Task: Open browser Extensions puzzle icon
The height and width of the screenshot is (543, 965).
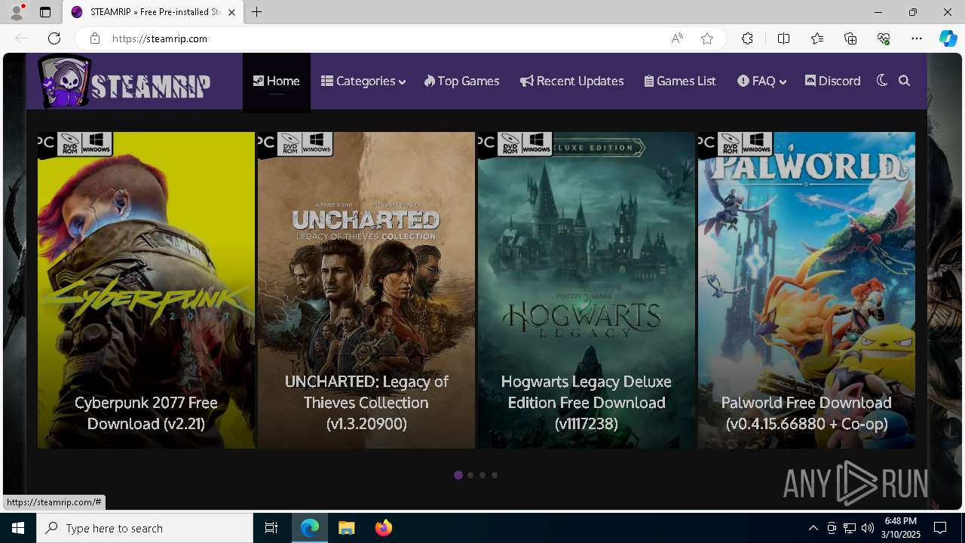Action: tap(747, 38)
